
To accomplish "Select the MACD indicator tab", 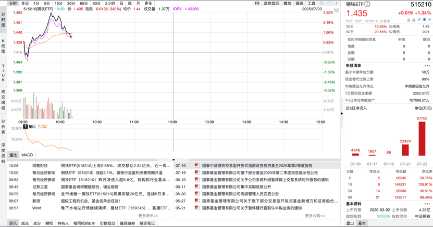I will (27, 155).
